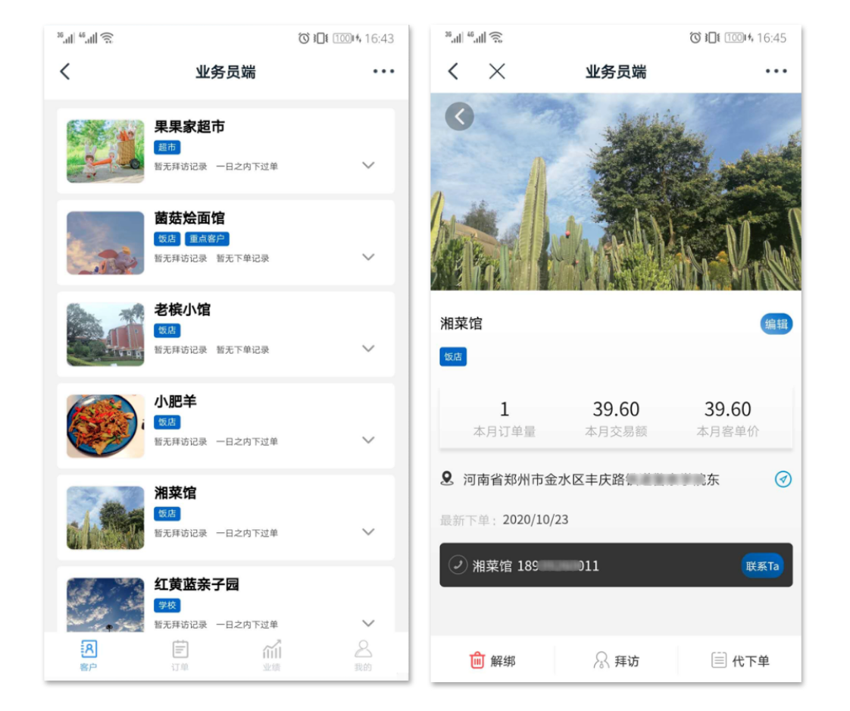Select the 老槟小馆 customer name
The image size is (850, 711).
click(x=183, y=310)
